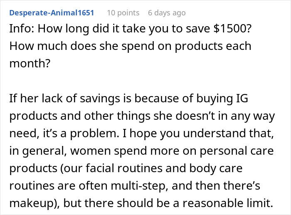Click the 10 points score label

123,13
